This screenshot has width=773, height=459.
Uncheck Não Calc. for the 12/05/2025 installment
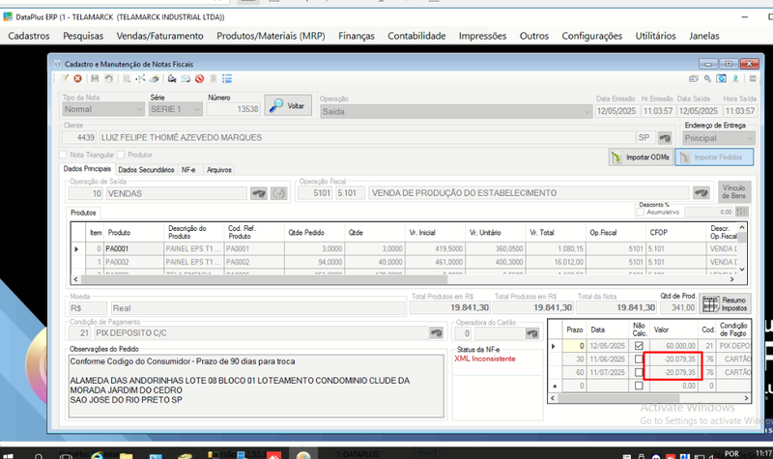[x=639, y=346]
